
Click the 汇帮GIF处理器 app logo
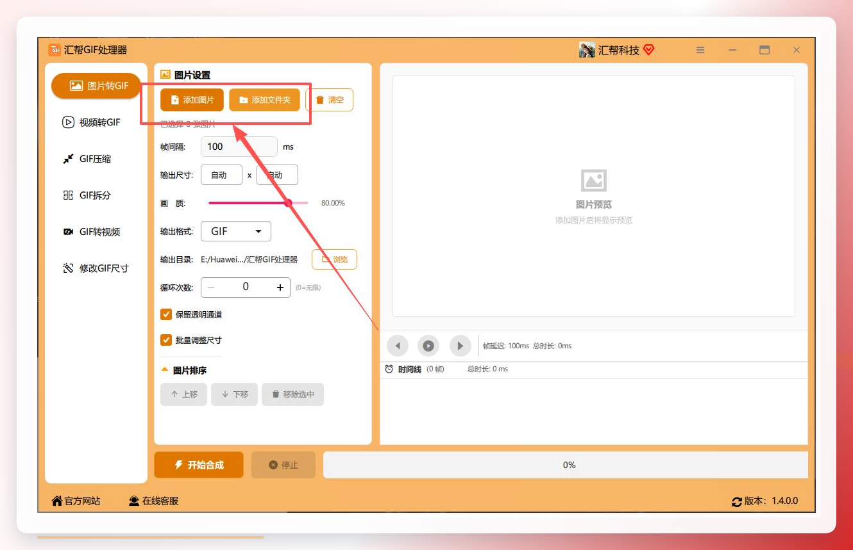tap(55, 50)
